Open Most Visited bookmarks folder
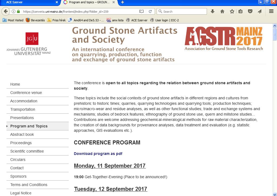 pyautogui.click(x=13, y=20)
